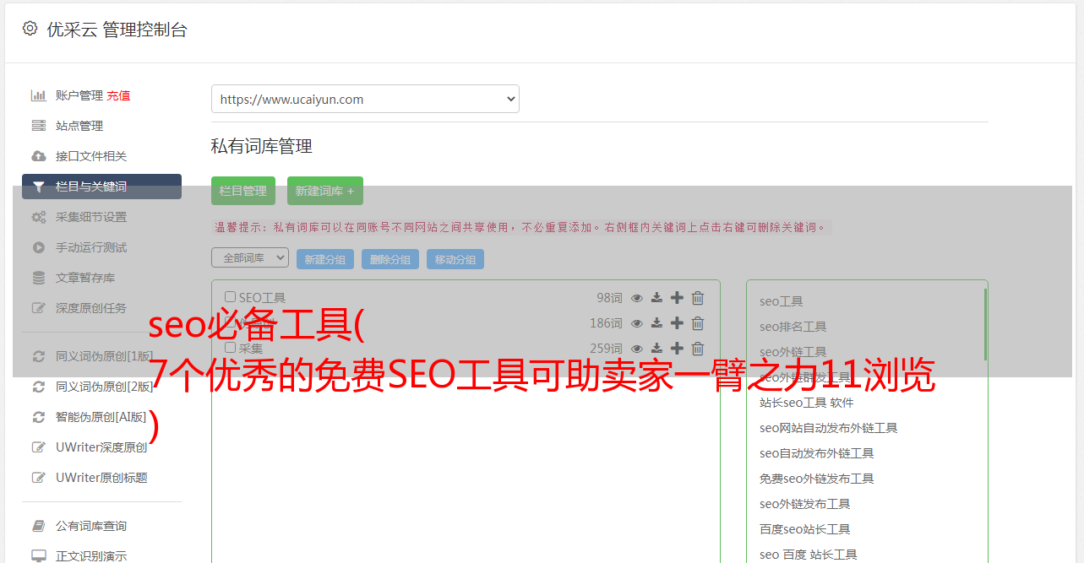The width and height of the screenshot is (1084, 563).
Task: Open 站点管理 in the sidebar
Action: 79,126
